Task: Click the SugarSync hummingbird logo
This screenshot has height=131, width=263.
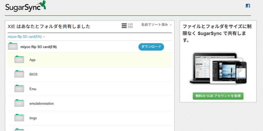Action: (x=25, y=6)
